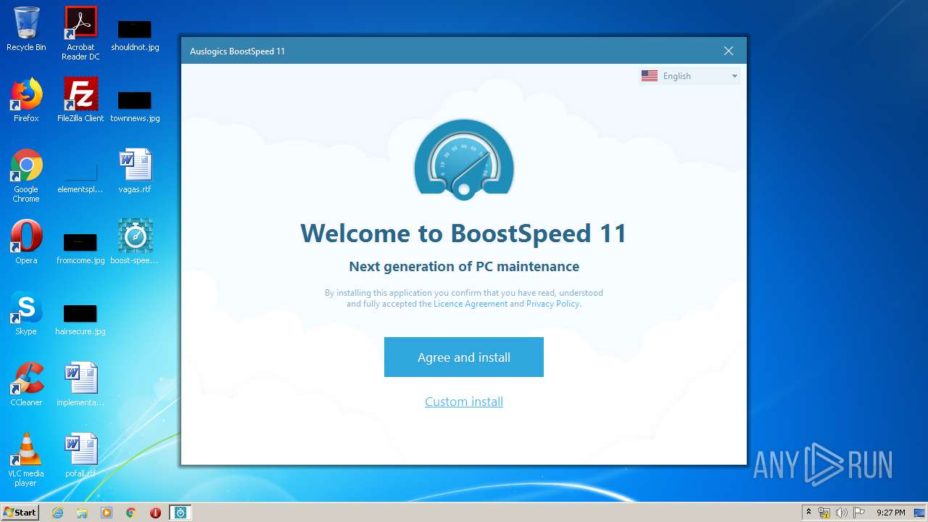Click the BoostSpeed speedometer logo
Screen dimensions: 928x522
pos(464,159)
